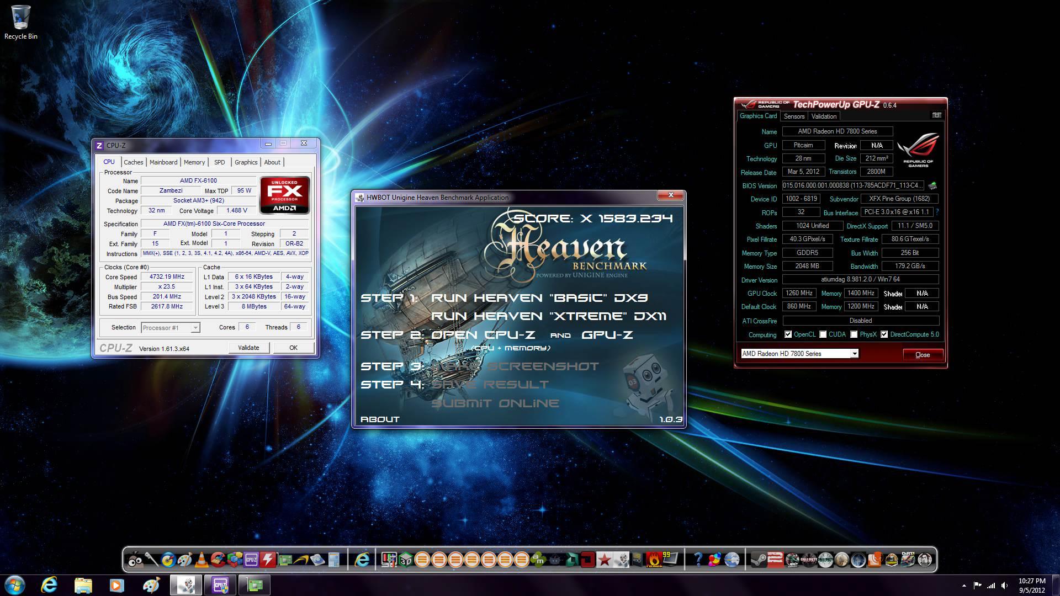Viewport: 1060px width, 596px height.
Task: Open the Memory tab in CPU-Z
Action: [x=194, y=162]
